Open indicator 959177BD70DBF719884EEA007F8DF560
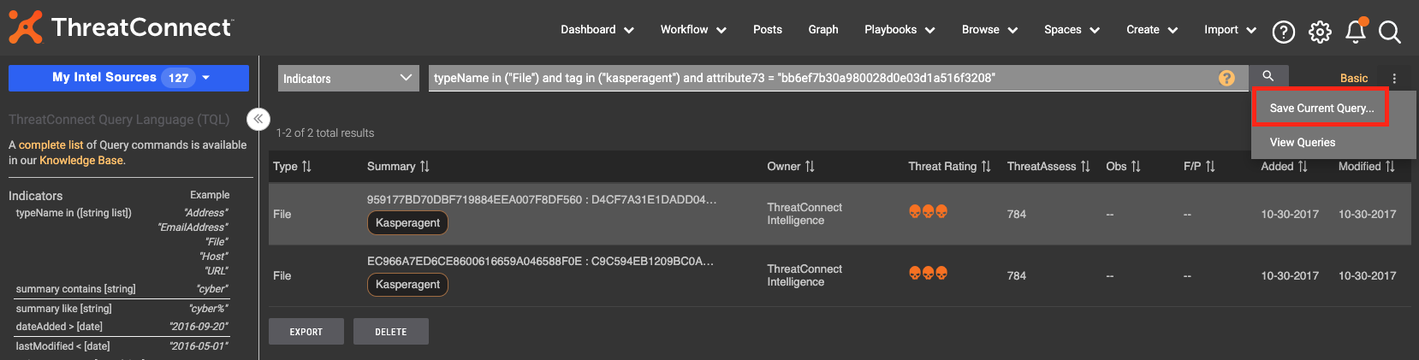 pyautogui.click(x=542, y=199)
